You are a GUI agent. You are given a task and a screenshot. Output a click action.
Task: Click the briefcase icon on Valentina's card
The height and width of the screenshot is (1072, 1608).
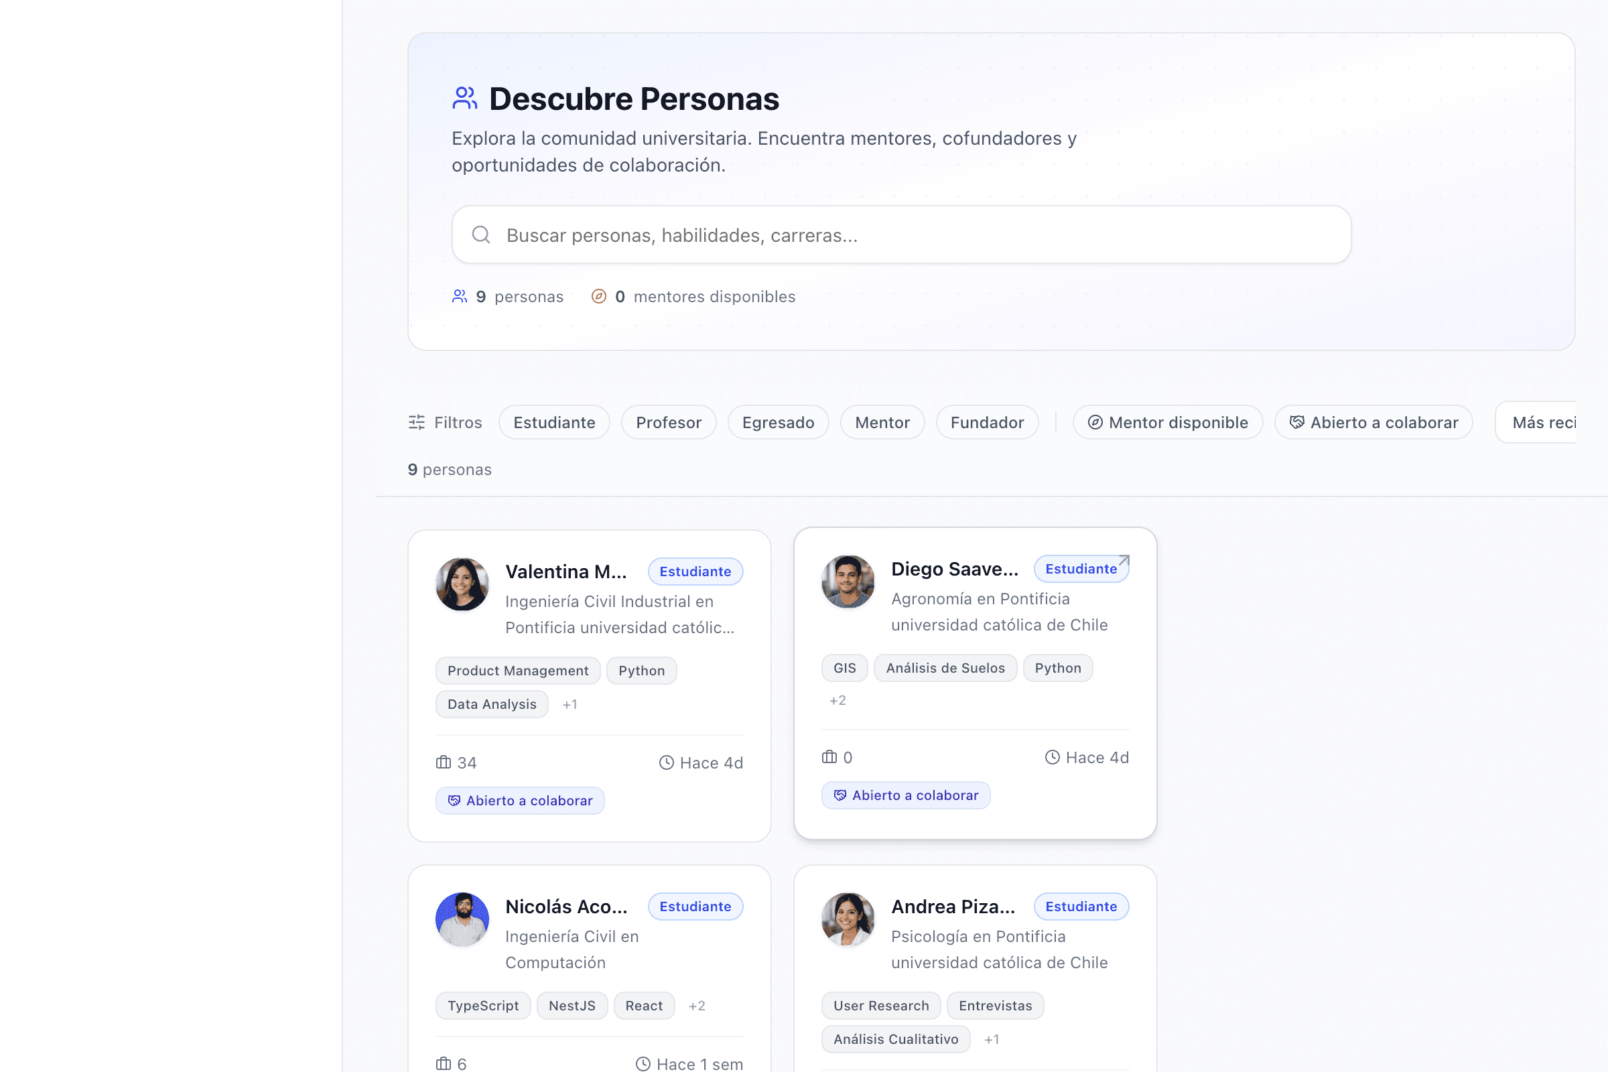[x=443, y=762]
